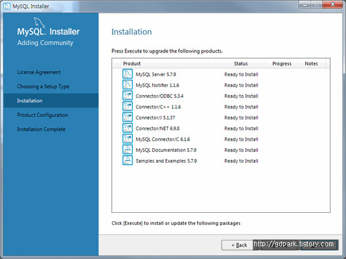Sort by the Status column header

[240, 63]
